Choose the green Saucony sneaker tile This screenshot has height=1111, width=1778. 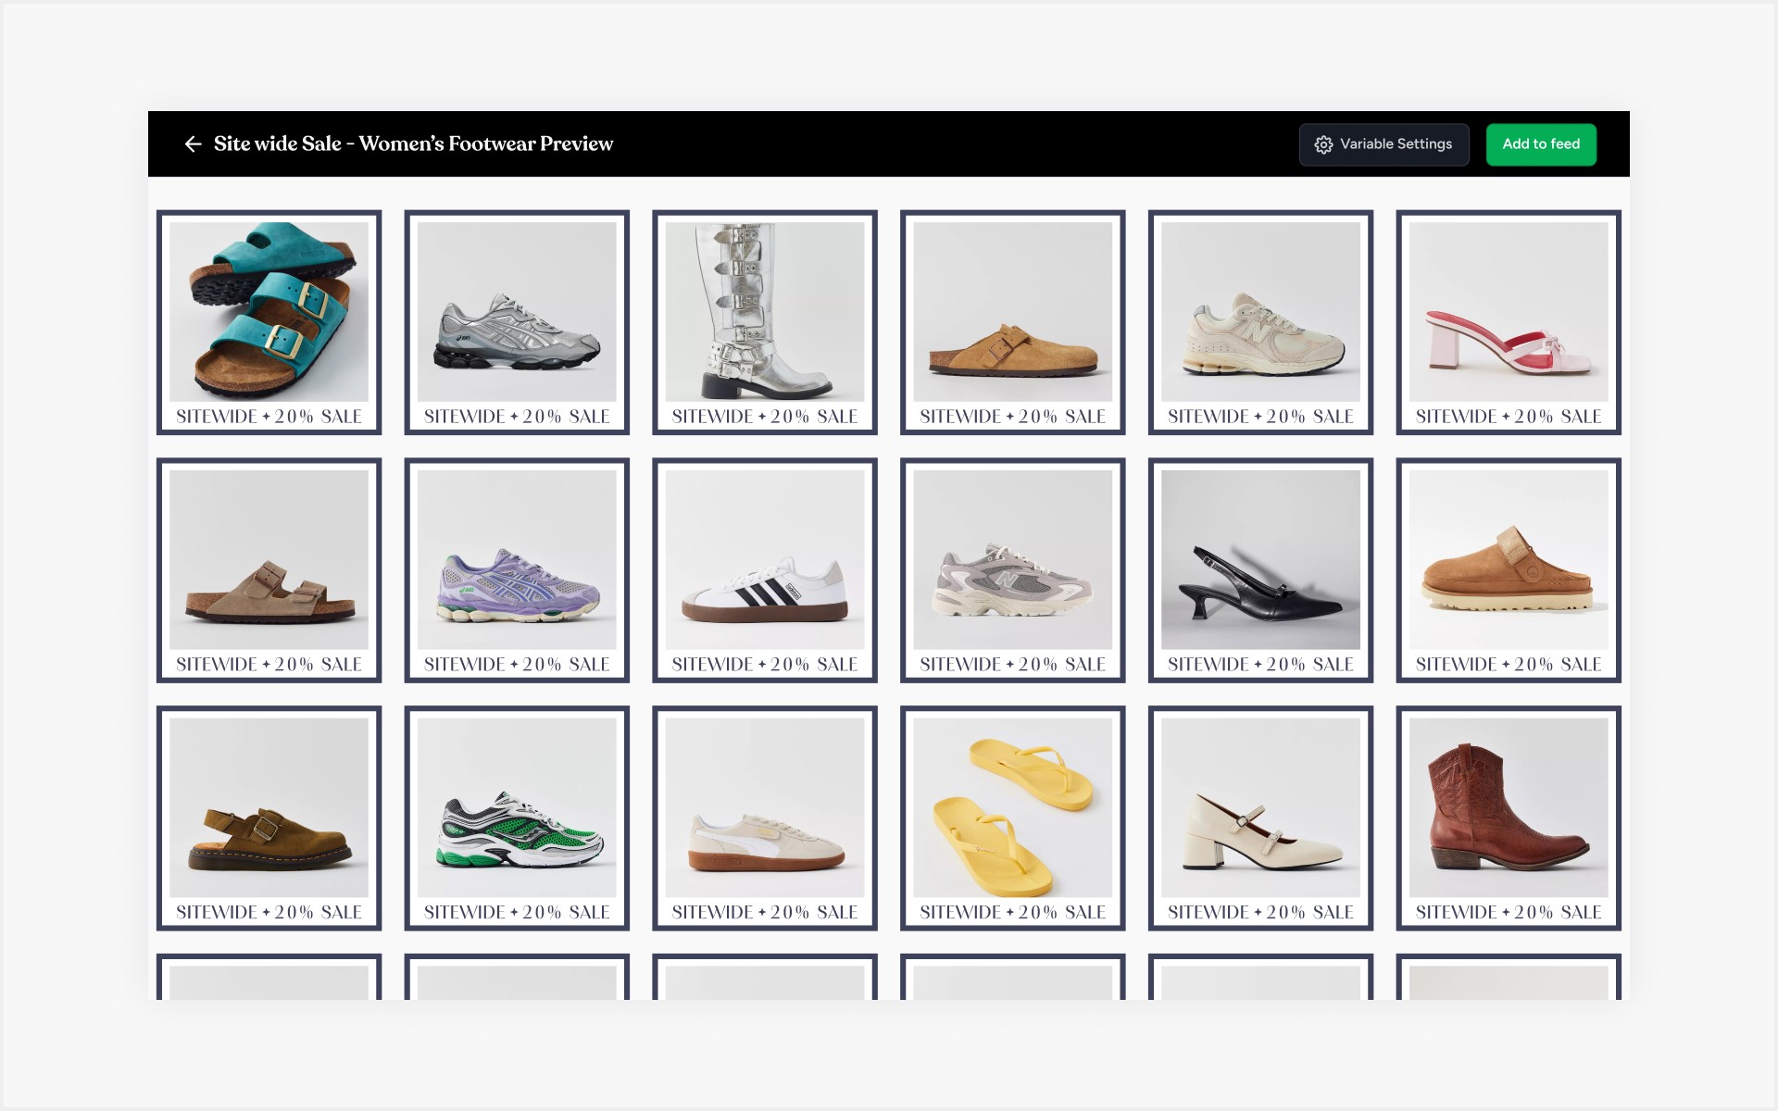point(517,808)
